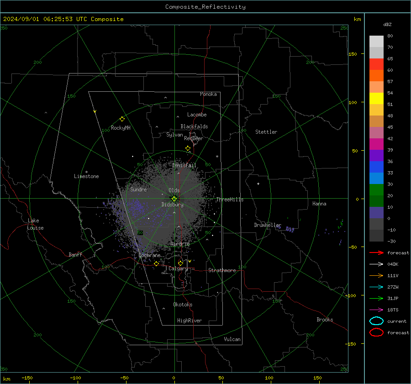Click the Limestone label
Image resolution: width=411 pixels, height=384 pixels.
(86, 176)
